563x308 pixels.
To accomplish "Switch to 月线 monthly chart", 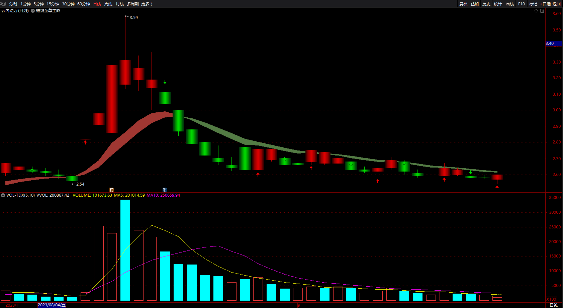I will tap(120, 4).
